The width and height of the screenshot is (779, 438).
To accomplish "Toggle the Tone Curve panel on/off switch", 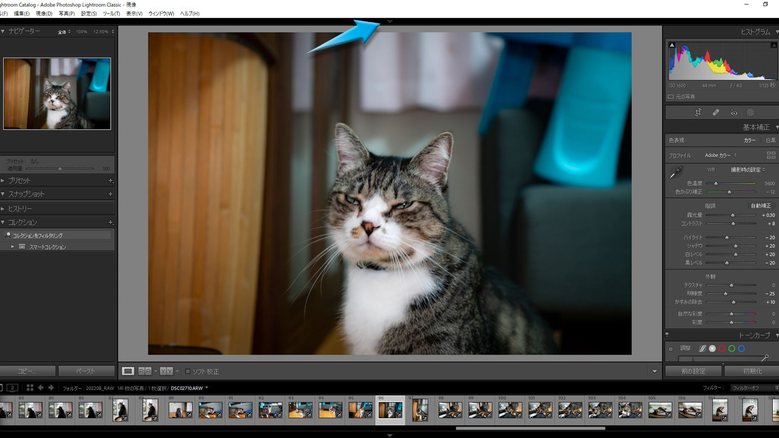I will [x=667, y=335].
